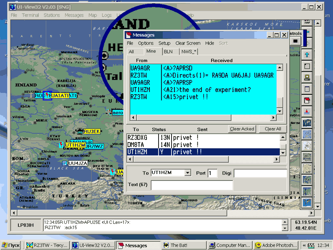Select the UA1ATI station label on the map

(60, 96)
